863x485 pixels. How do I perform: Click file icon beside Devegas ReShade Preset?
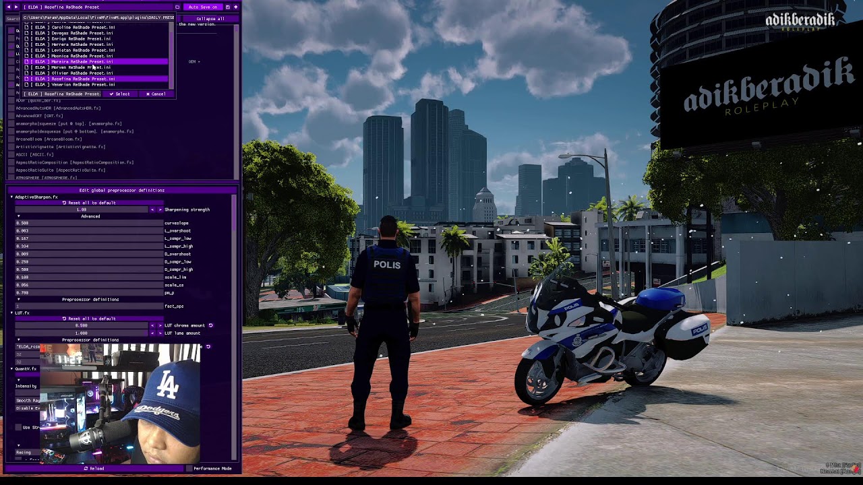point(27,33)
